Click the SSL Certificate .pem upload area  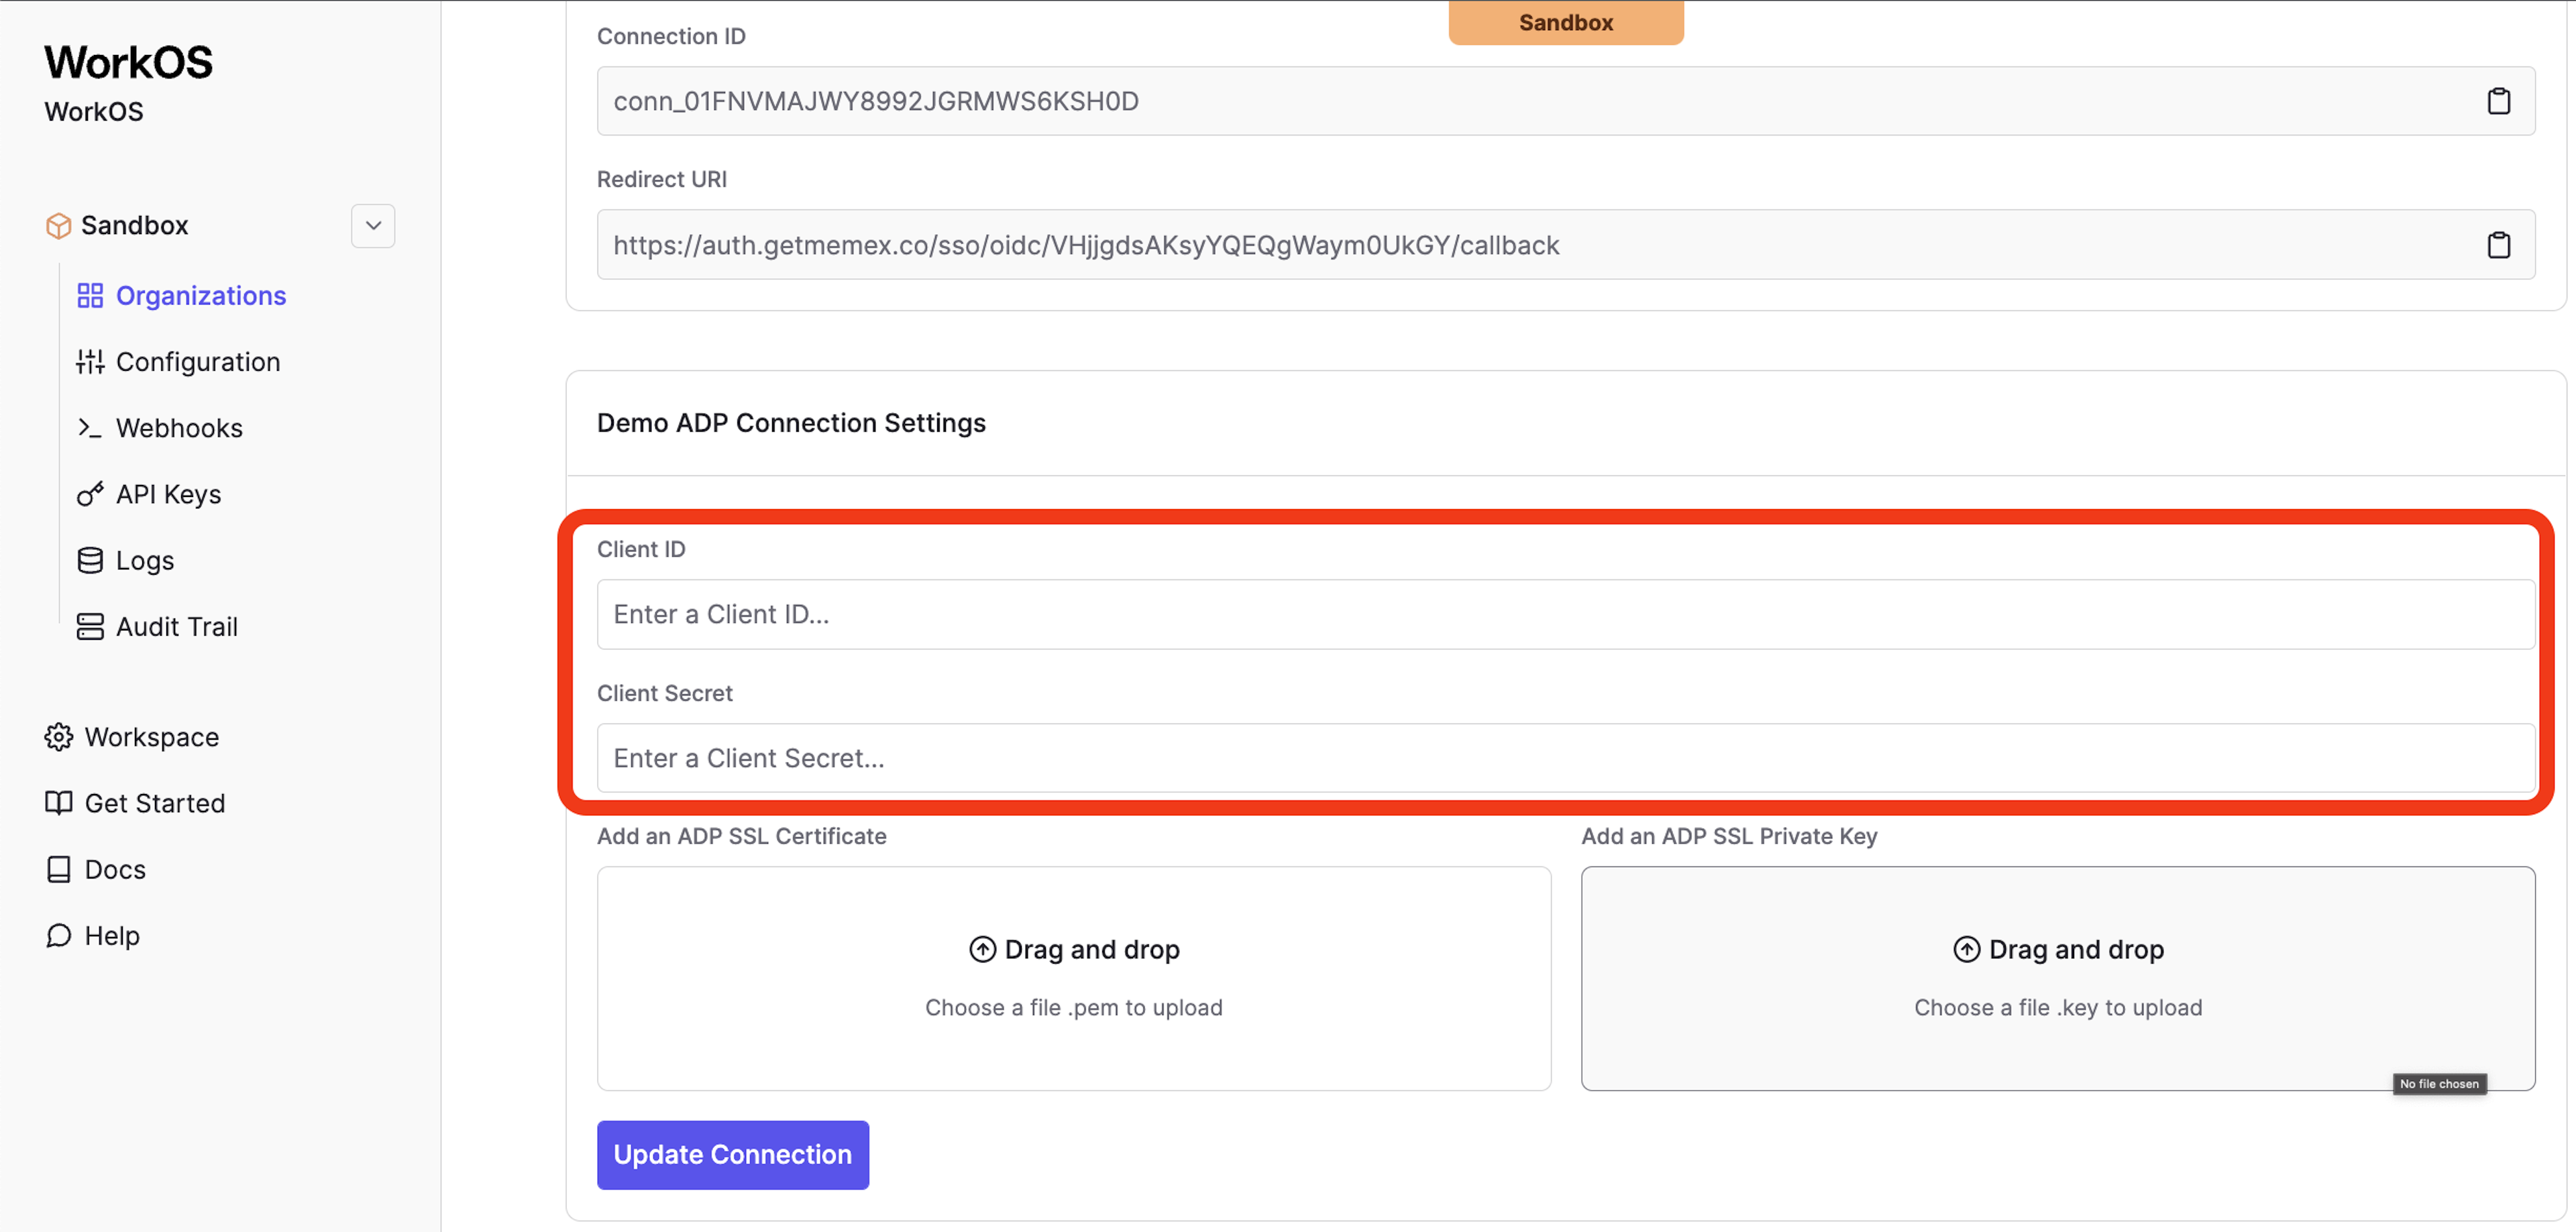point(1073,978)
